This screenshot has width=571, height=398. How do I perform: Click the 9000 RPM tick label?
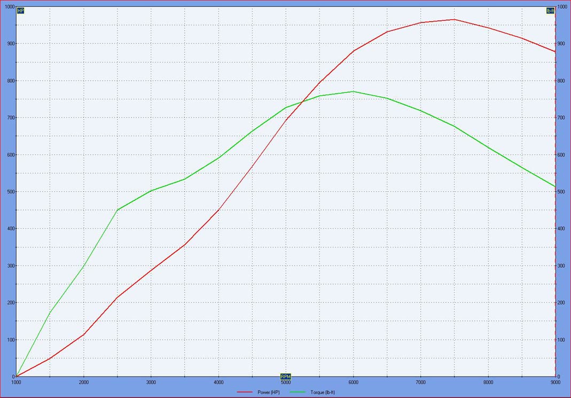(x=555, y=383)
